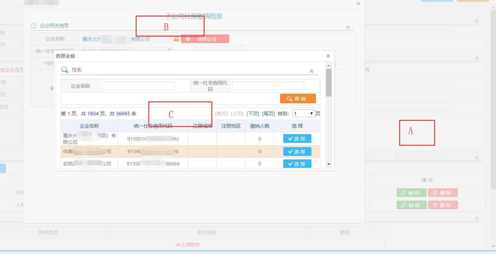Close the 选择企业 dialog
This screenshot has height=254, width=496.
click(328, 56)
